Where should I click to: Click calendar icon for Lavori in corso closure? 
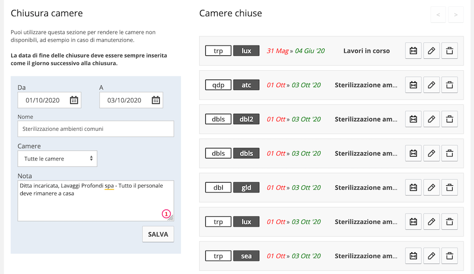pyautogui.click(x=413, y=51)
